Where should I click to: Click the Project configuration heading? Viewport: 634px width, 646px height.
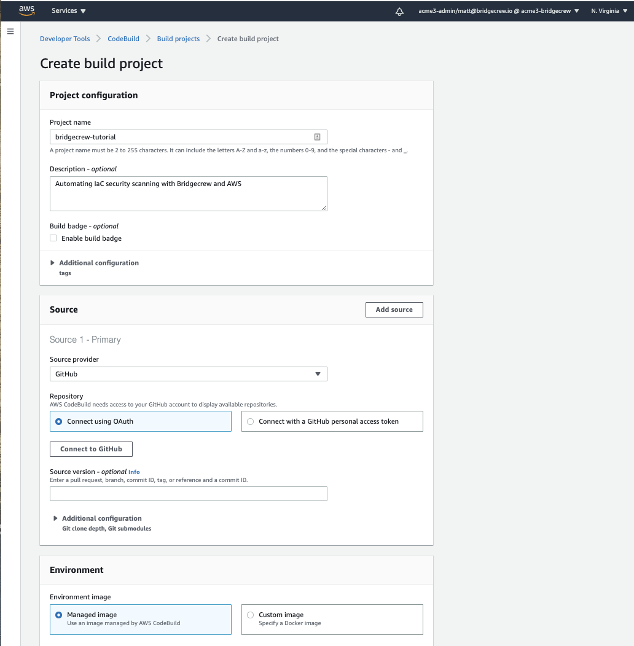pos(93,95)
